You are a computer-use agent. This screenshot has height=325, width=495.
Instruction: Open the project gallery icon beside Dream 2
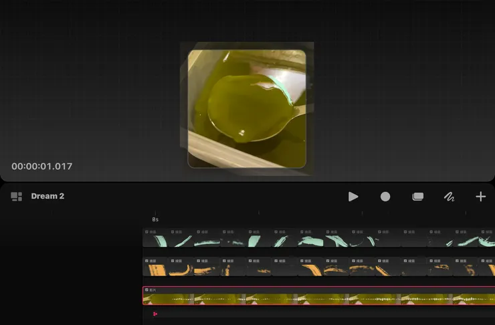coord(17,197)
